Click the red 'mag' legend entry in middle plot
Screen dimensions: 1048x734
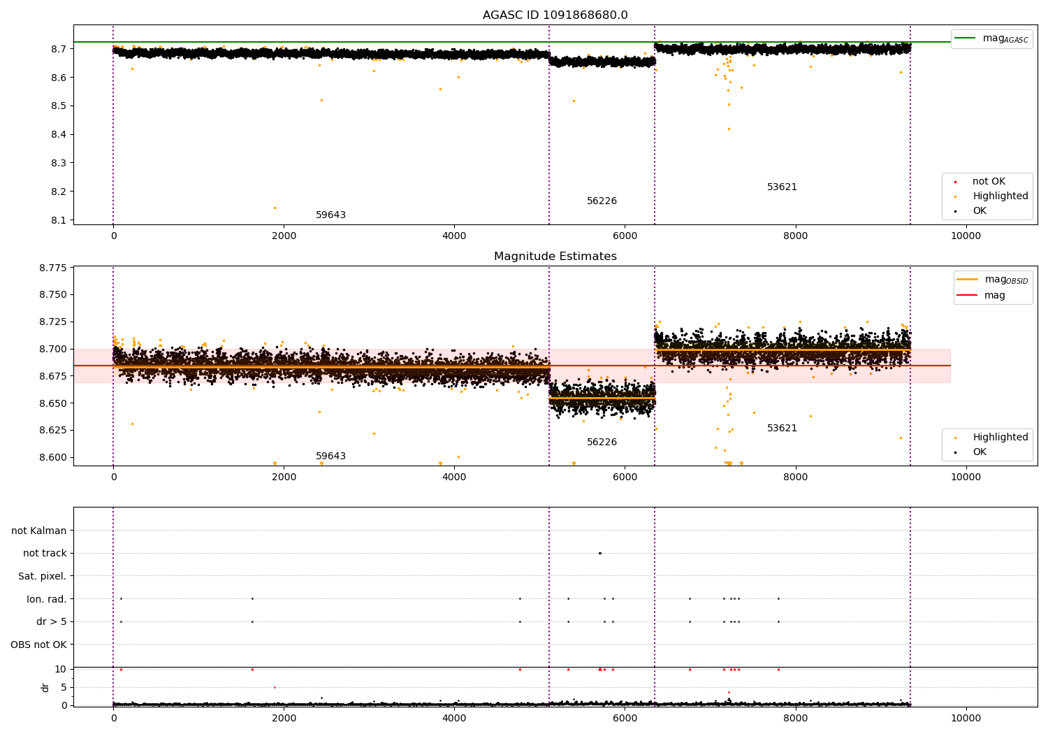[982, 296]
